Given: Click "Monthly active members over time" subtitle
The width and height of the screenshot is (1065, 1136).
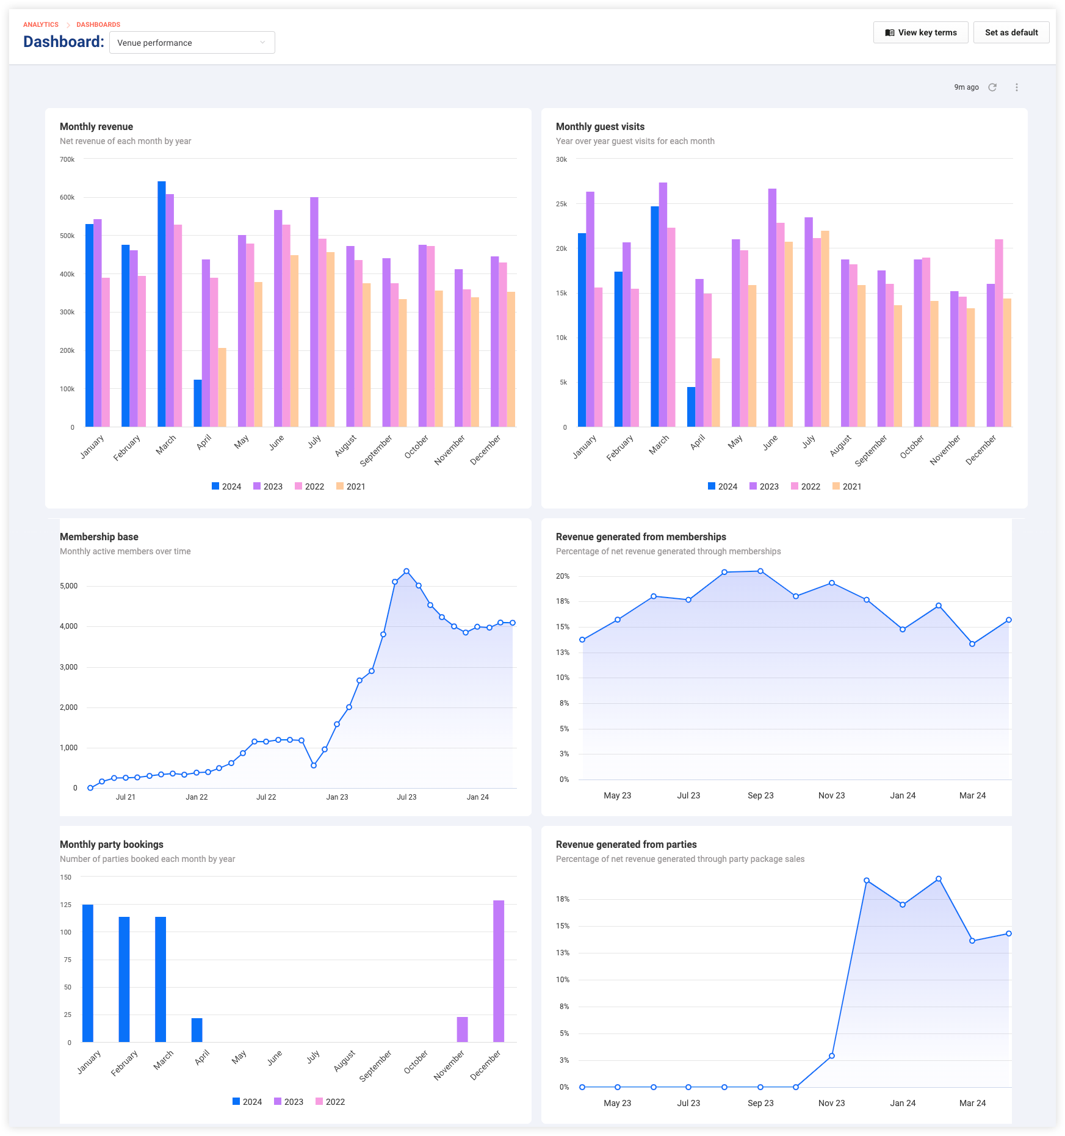Looking at the screenshot, I should [x=125, y=551].
